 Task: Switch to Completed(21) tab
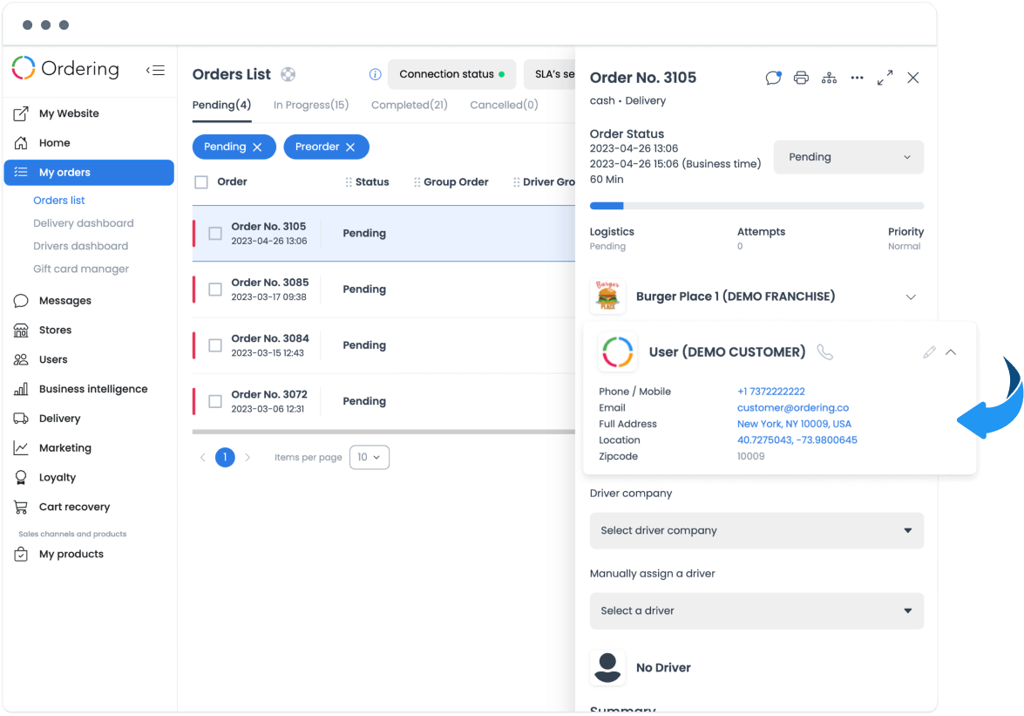coord(410,106)
